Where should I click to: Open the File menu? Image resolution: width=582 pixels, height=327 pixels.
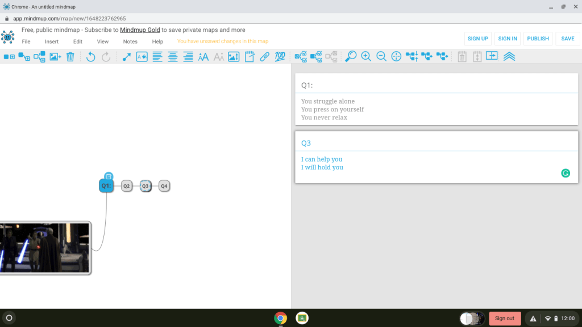click(x=26, y=42)
